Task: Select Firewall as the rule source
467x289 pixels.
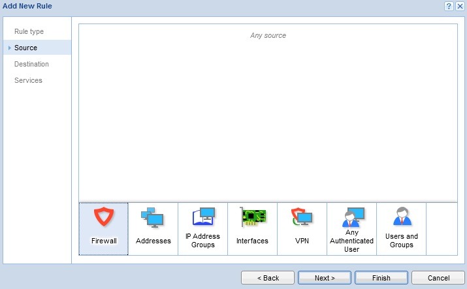Action: pos(103,228)
